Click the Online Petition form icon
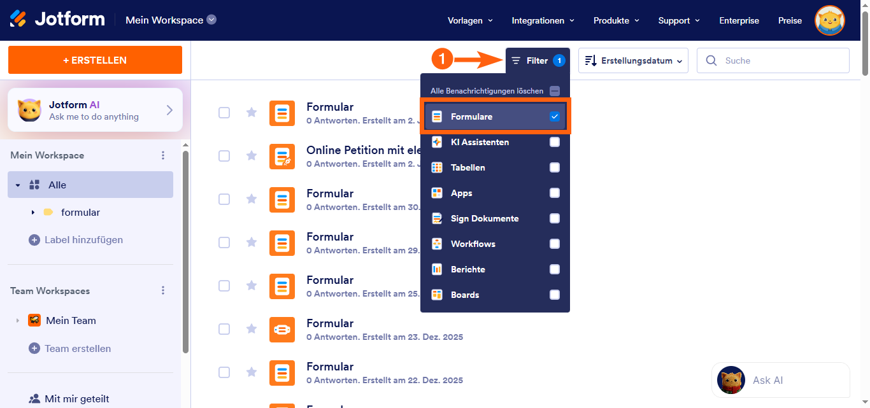870x408 pixels. tap(282, 156)
